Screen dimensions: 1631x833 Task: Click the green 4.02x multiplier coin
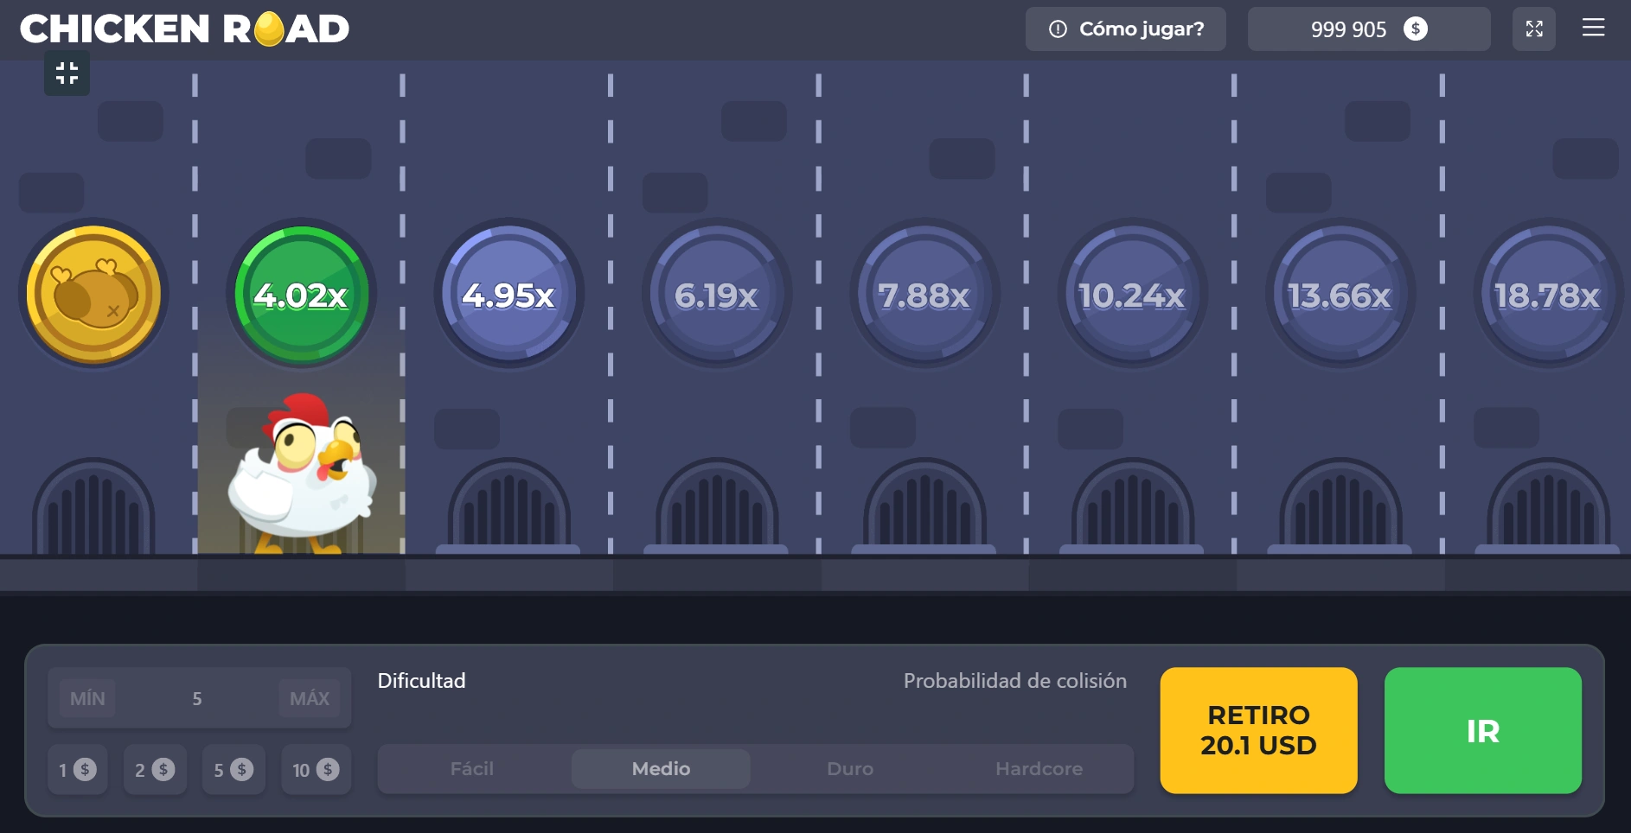301,294
